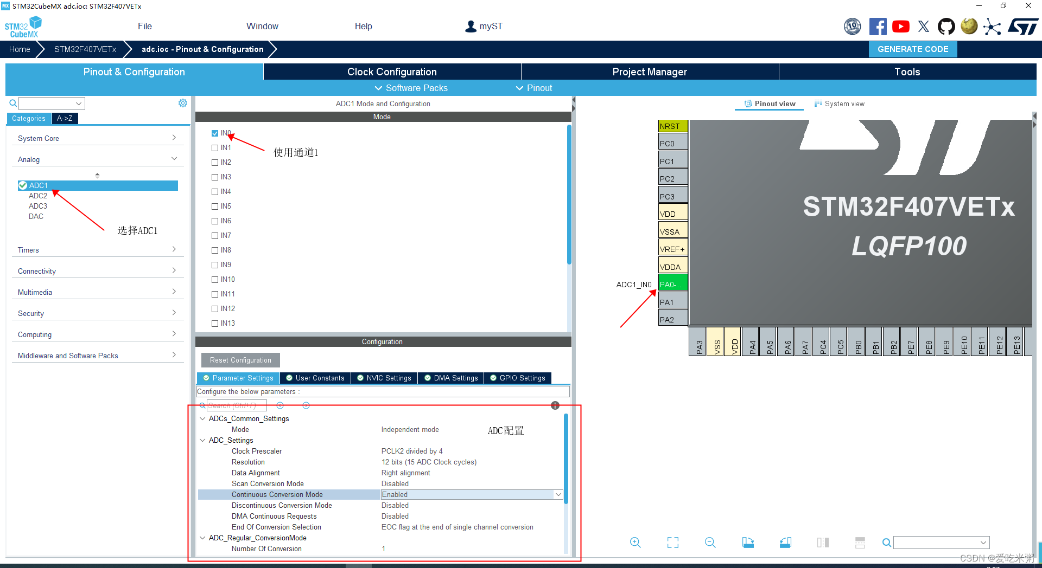Select DAC in the Analog list
The height and width of the screenshot is (568, 1042).
tap(36, 216)
